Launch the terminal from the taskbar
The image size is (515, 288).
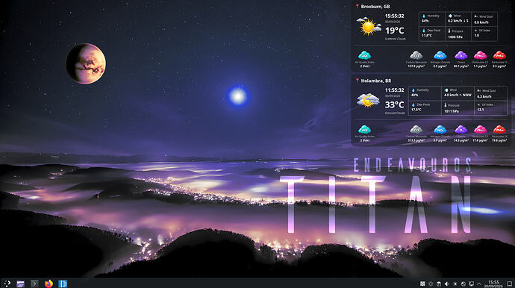[34, 284]
